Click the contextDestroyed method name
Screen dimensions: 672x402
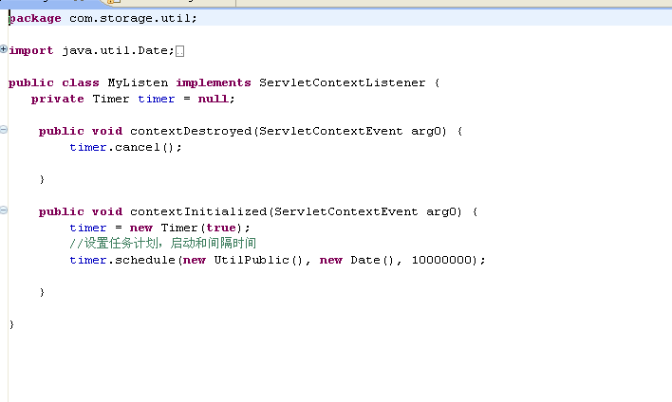click(191, 131)
